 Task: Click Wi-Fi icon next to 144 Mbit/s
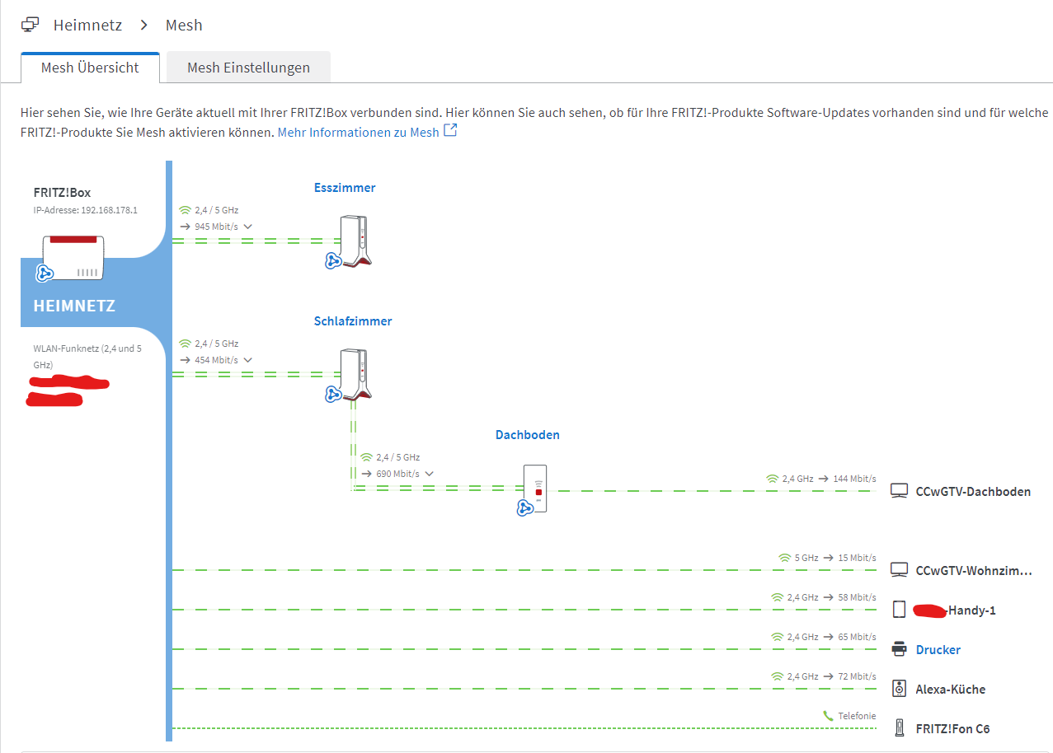click(x=773, y=479)
